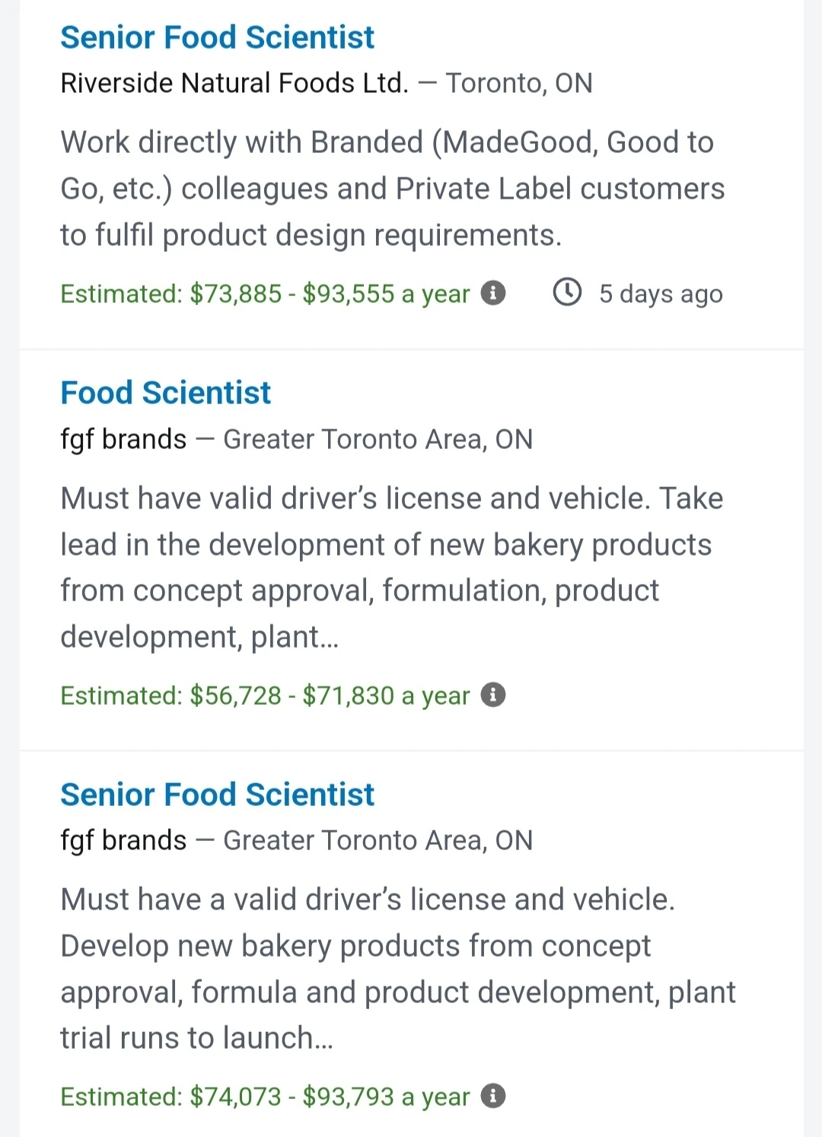
Task: Click the "5 days ago" posted label
Action: (x=661, y=294)
